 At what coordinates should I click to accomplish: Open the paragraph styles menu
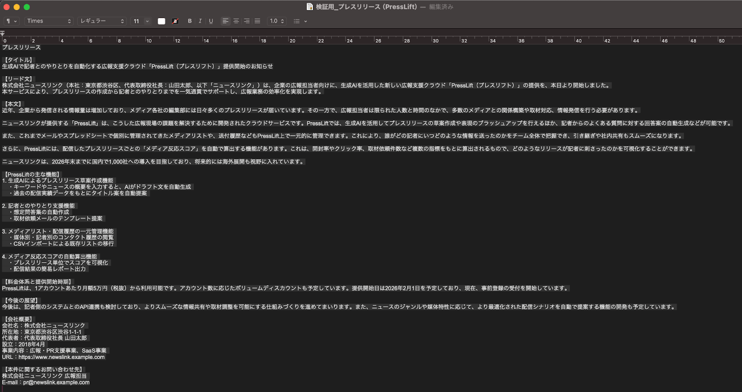coord(11,21)
